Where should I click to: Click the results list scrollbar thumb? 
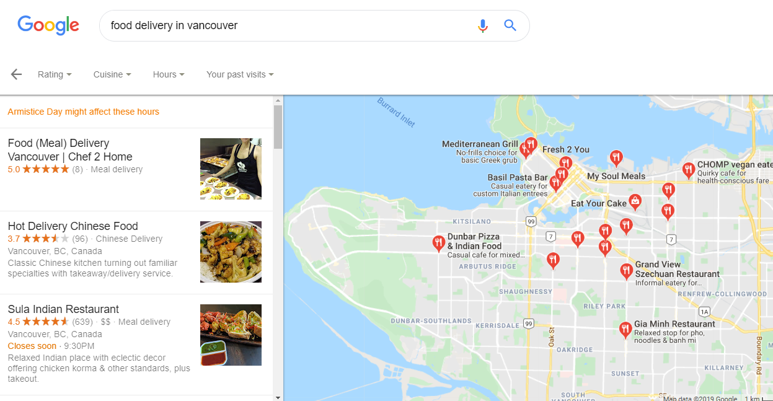tap(278, 127)
